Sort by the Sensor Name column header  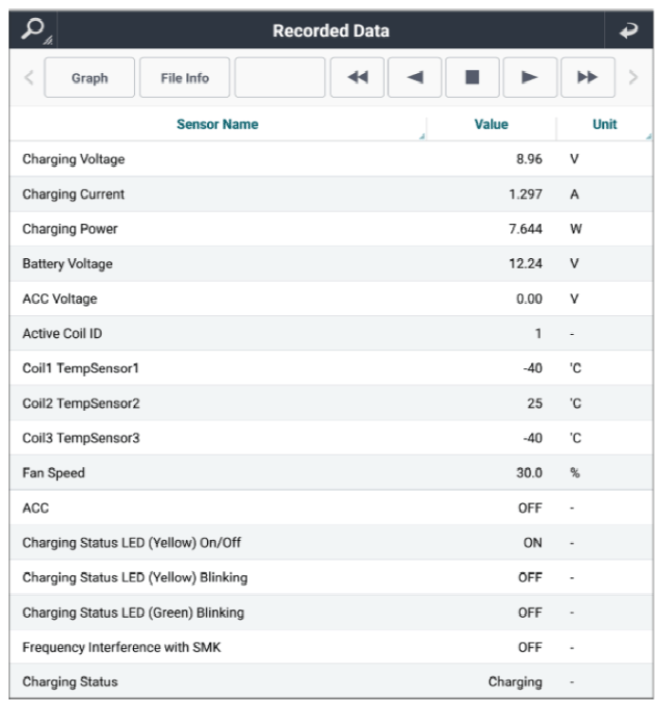(218, 124)
